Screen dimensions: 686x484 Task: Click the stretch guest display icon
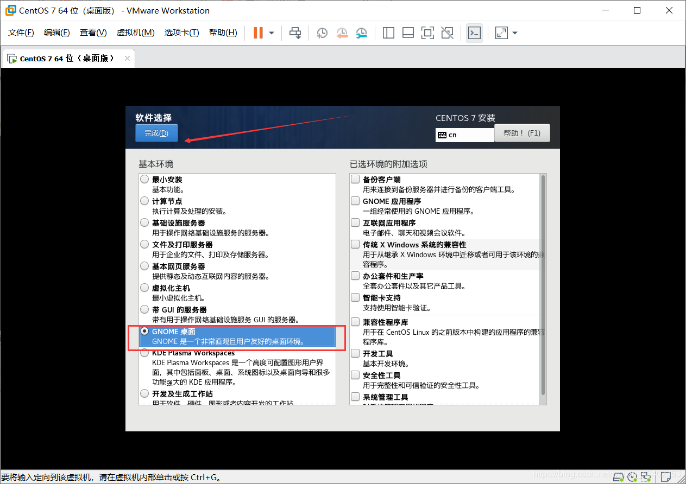(501, 33)
